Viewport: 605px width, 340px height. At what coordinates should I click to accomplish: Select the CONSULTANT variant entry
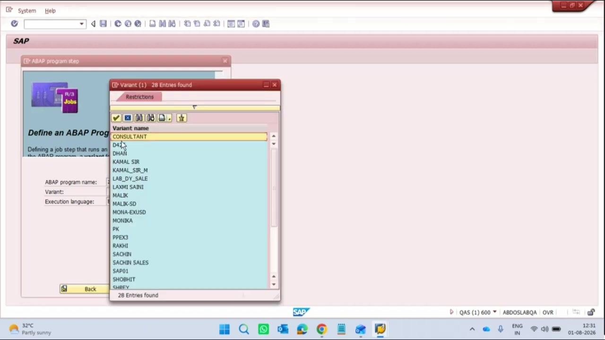pyautogui.click(x=190, y=136)
